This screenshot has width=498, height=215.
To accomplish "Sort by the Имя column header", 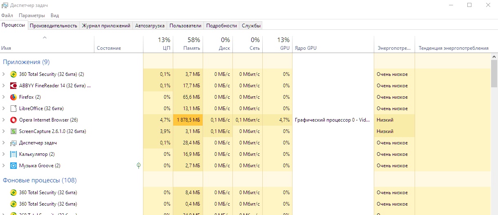I will [x=47, y=44].
